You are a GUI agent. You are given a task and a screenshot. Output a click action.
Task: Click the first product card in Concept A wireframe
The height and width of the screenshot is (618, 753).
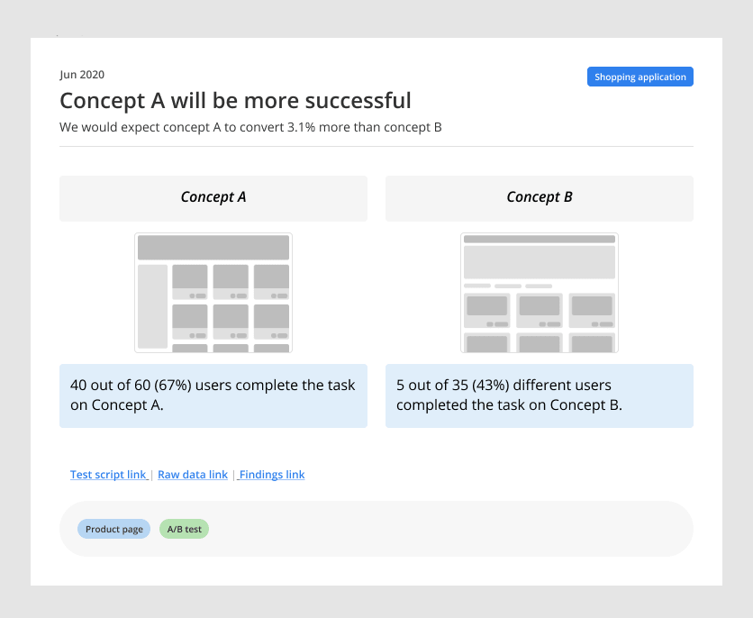pyautogui.click(x=190, y=282)
